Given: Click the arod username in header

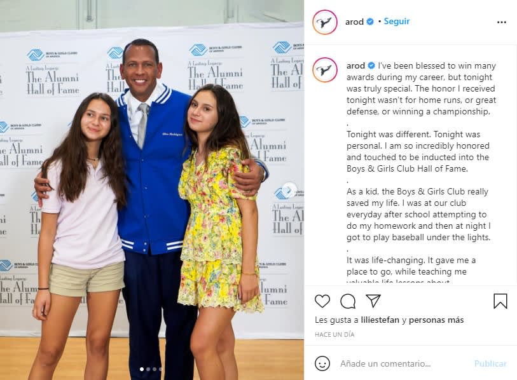Looking at the screenshot, I should (354, 22).
